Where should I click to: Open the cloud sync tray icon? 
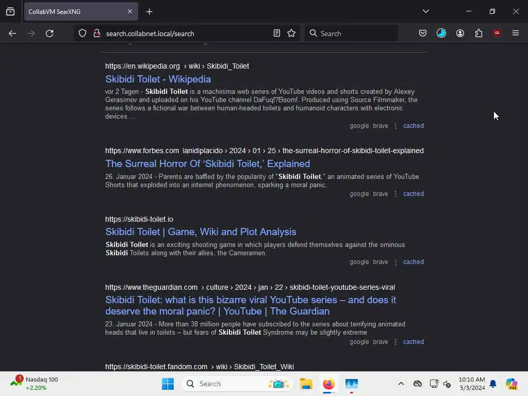418,384
